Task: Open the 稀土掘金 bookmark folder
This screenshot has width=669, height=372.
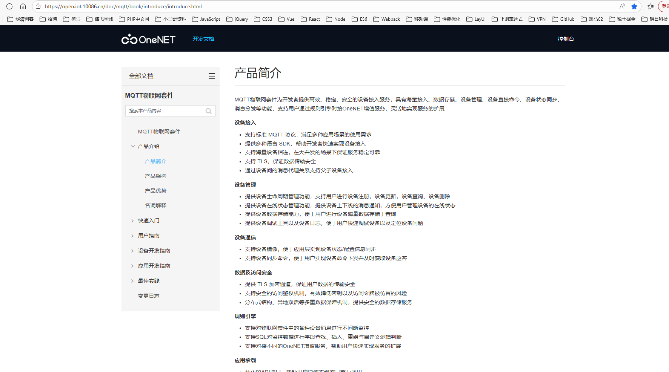Action: tap(622, 19)
